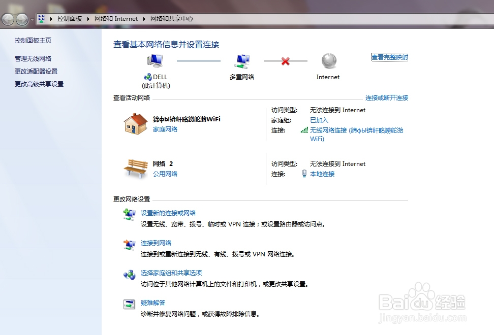
Task: Click the house icon for the WiFi home network
Action: (x=134, y=124)
